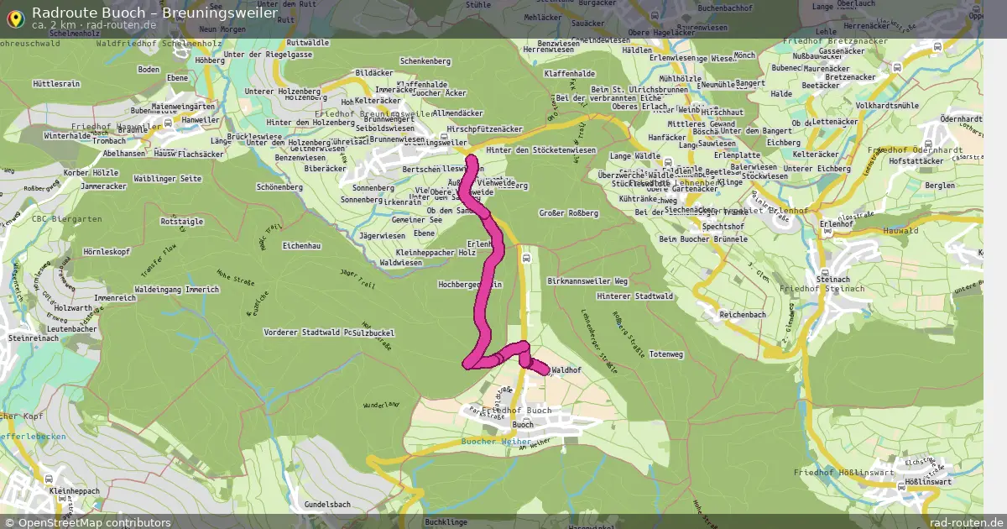The height and width of the screenshot is (529, 1007).
Task: Click the 'Sulzbuckel' label
Action: tap(373, 333)
